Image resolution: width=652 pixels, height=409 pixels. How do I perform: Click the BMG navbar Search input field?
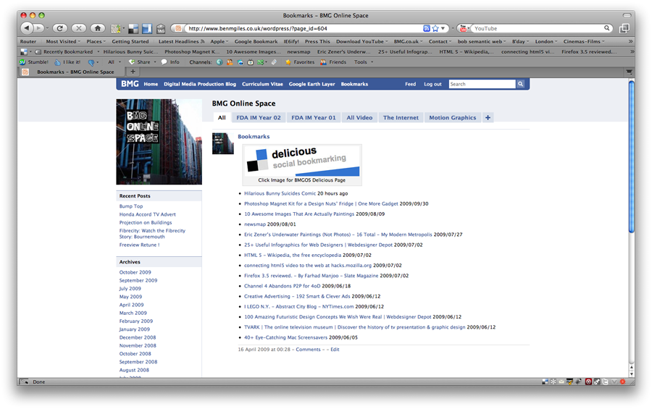click(482, 84)
